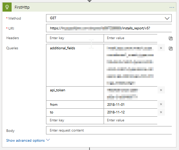179x150 pixels.
Task: Open the Method dropdown showing GET
Action: coord(109,18)
